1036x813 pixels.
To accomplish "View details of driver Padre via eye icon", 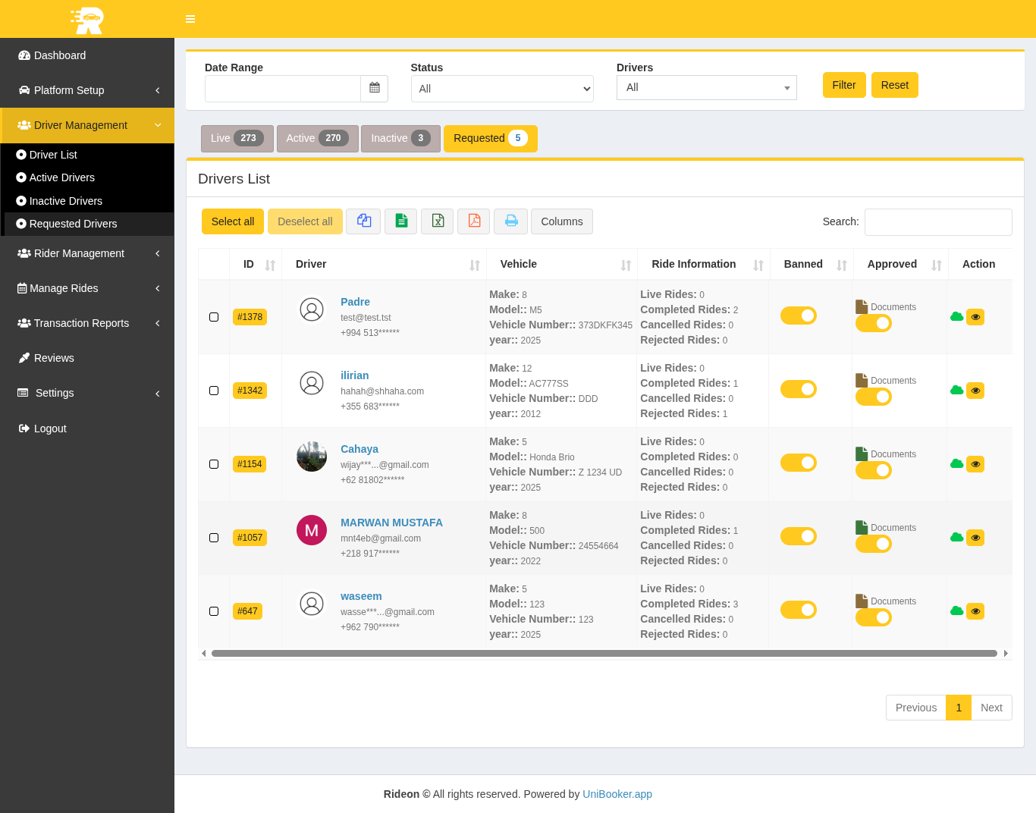I will click(975, 317).
